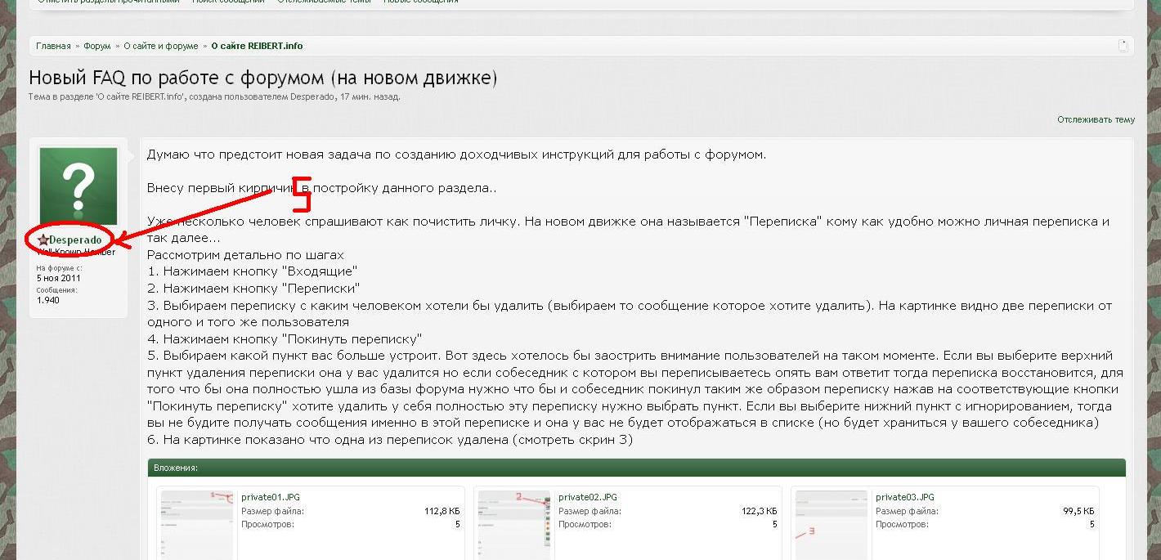The image size is (1161, 560).
Task: Click Desperado link in thread subtitle
Action: [312, 96]
